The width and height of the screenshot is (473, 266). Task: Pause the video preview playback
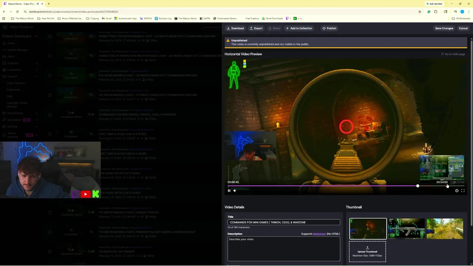click(229, 191)
